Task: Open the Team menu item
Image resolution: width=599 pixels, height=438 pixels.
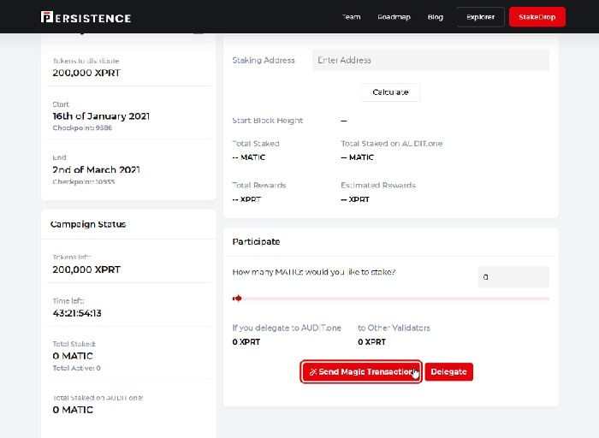Action: tap(351, 17)
